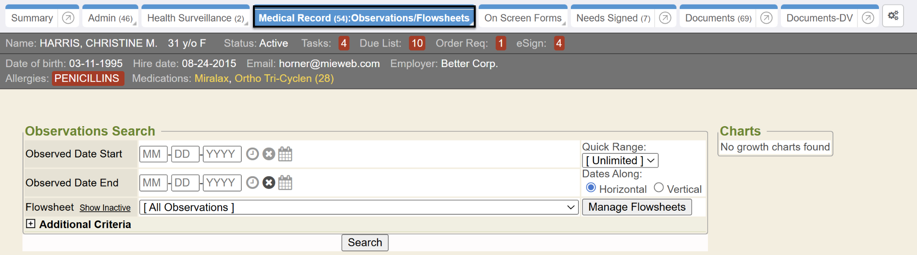Clear the Observed Date End field
The image size is (917, 255).
tap(269, 183)
